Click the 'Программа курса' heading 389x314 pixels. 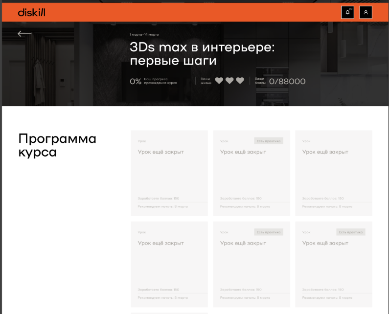coord(57,145)
